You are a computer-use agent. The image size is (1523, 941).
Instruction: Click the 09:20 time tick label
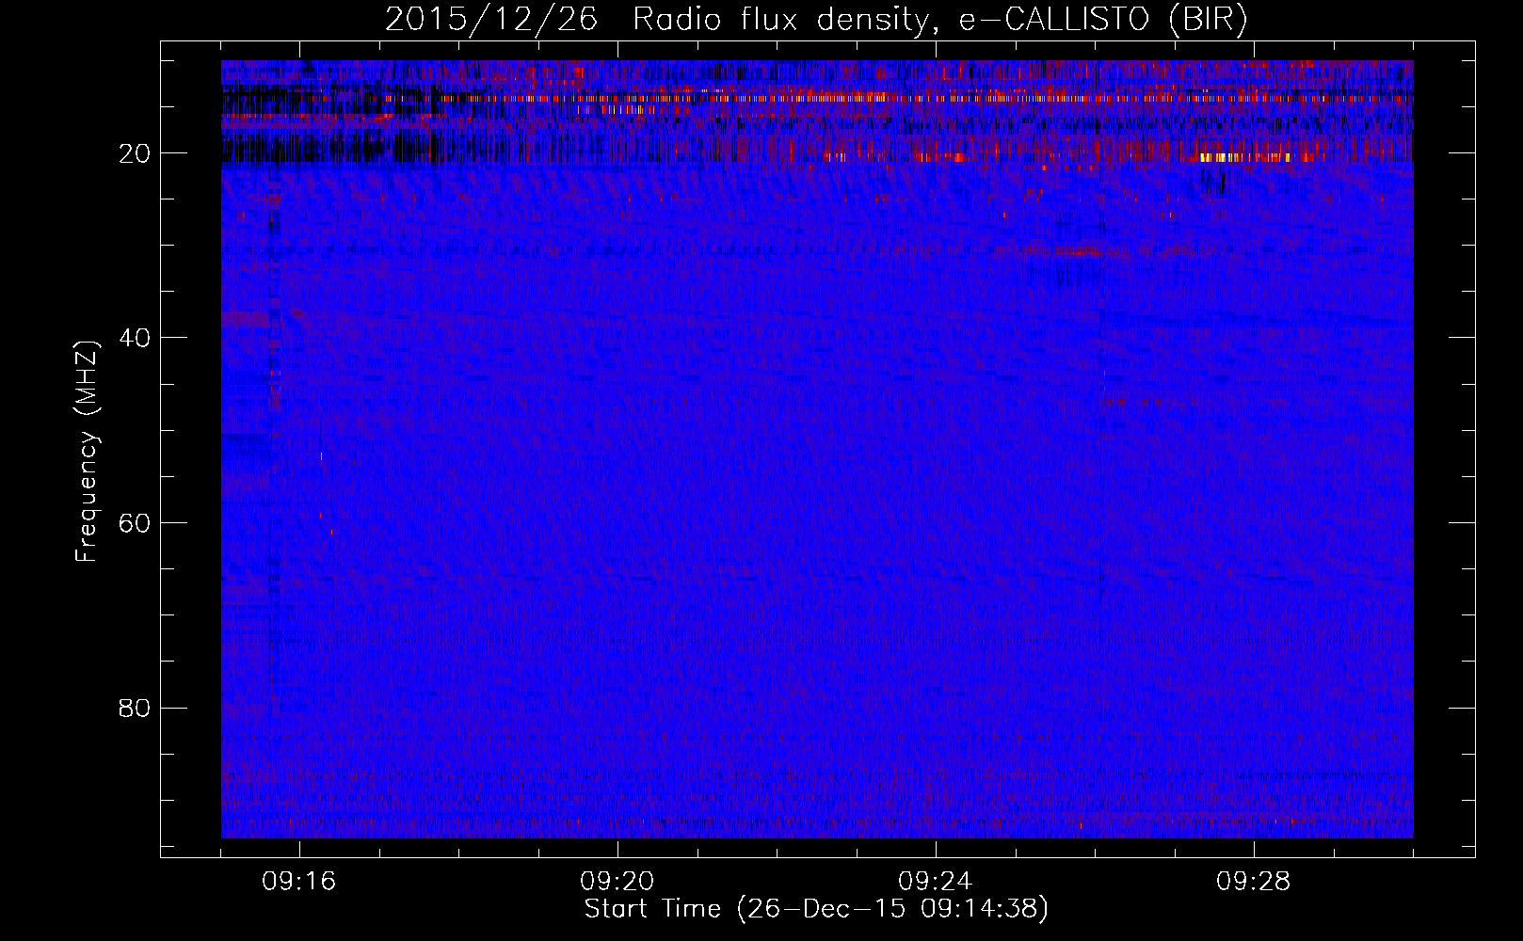(x=617, y=882)
